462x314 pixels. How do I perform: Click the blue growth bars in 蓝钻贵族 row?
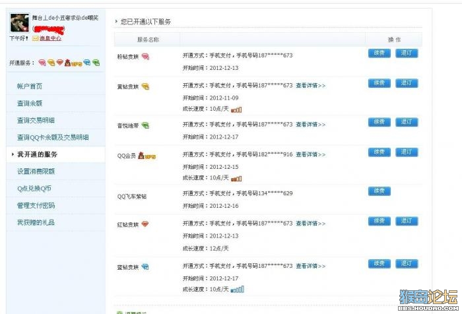click(x=237, y=290)
